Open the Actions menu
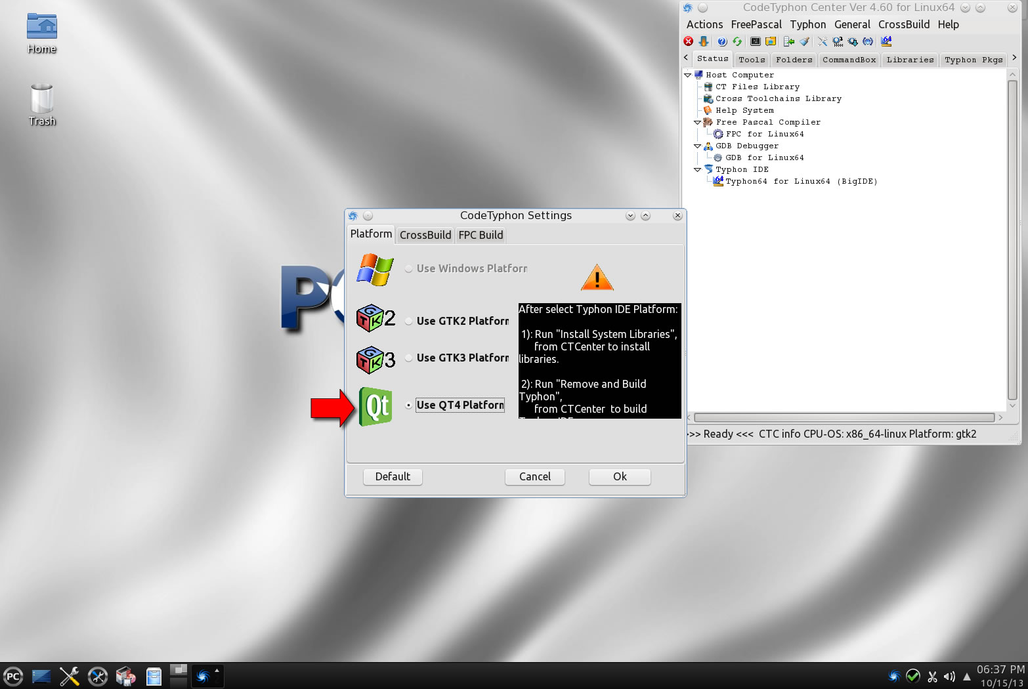Viewport: 1028px width, 689px height. pyautogui.click(x=704, y=24)
